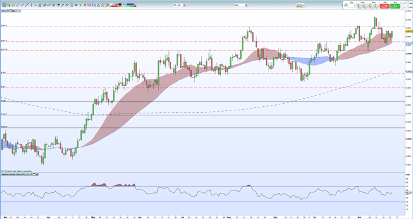Image resolution: width=413 pixels, height=219 pixels.
Task: Click the Qty quantity input field
Action: pos(352,5)
